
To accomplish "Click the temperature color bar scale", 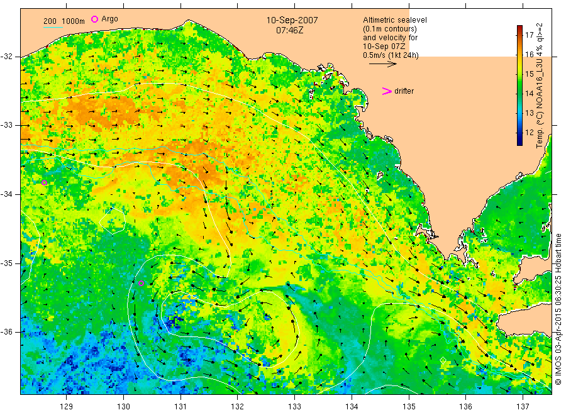I will [519, 86].
